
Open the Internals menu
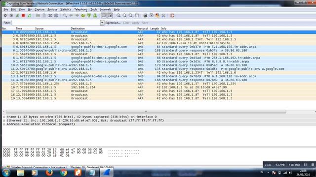point(105,9)
